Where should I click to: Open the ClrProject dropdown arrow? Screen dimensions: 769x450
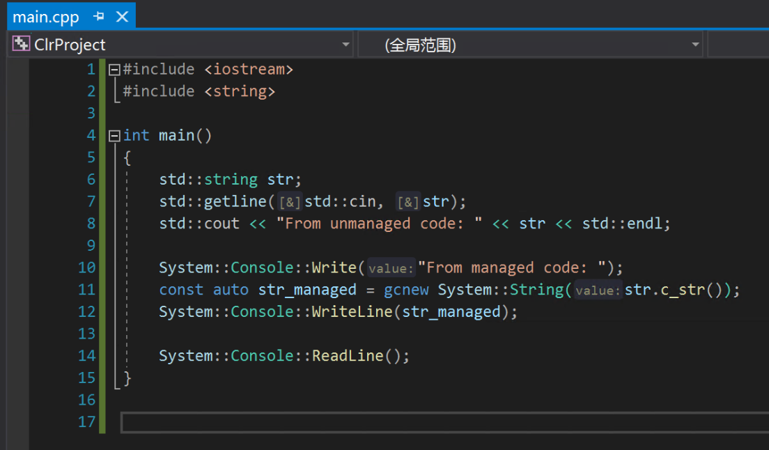346,45
